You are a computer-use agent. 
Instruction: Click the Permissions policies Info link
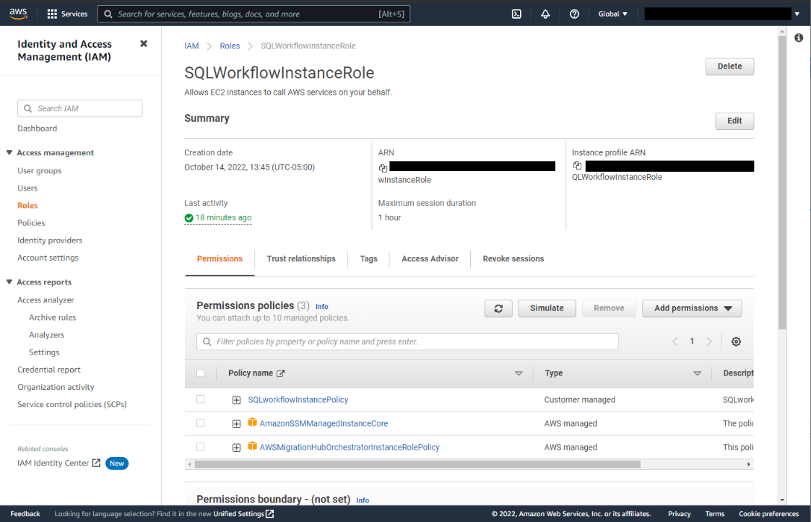click(321, 307)
